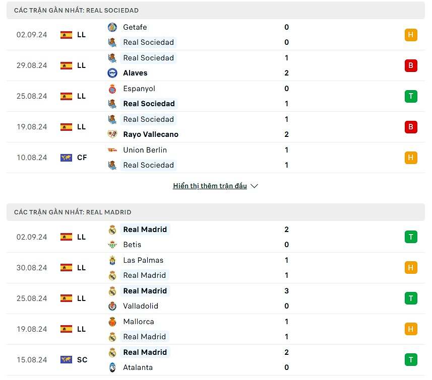
Task: Select the Rayo Vallecano team name
Action: (151, 134)
